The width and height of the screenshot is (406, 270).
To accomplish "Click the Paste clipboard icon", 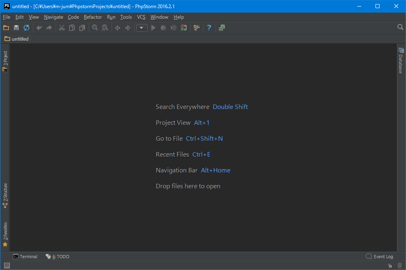I will (82, 28).
